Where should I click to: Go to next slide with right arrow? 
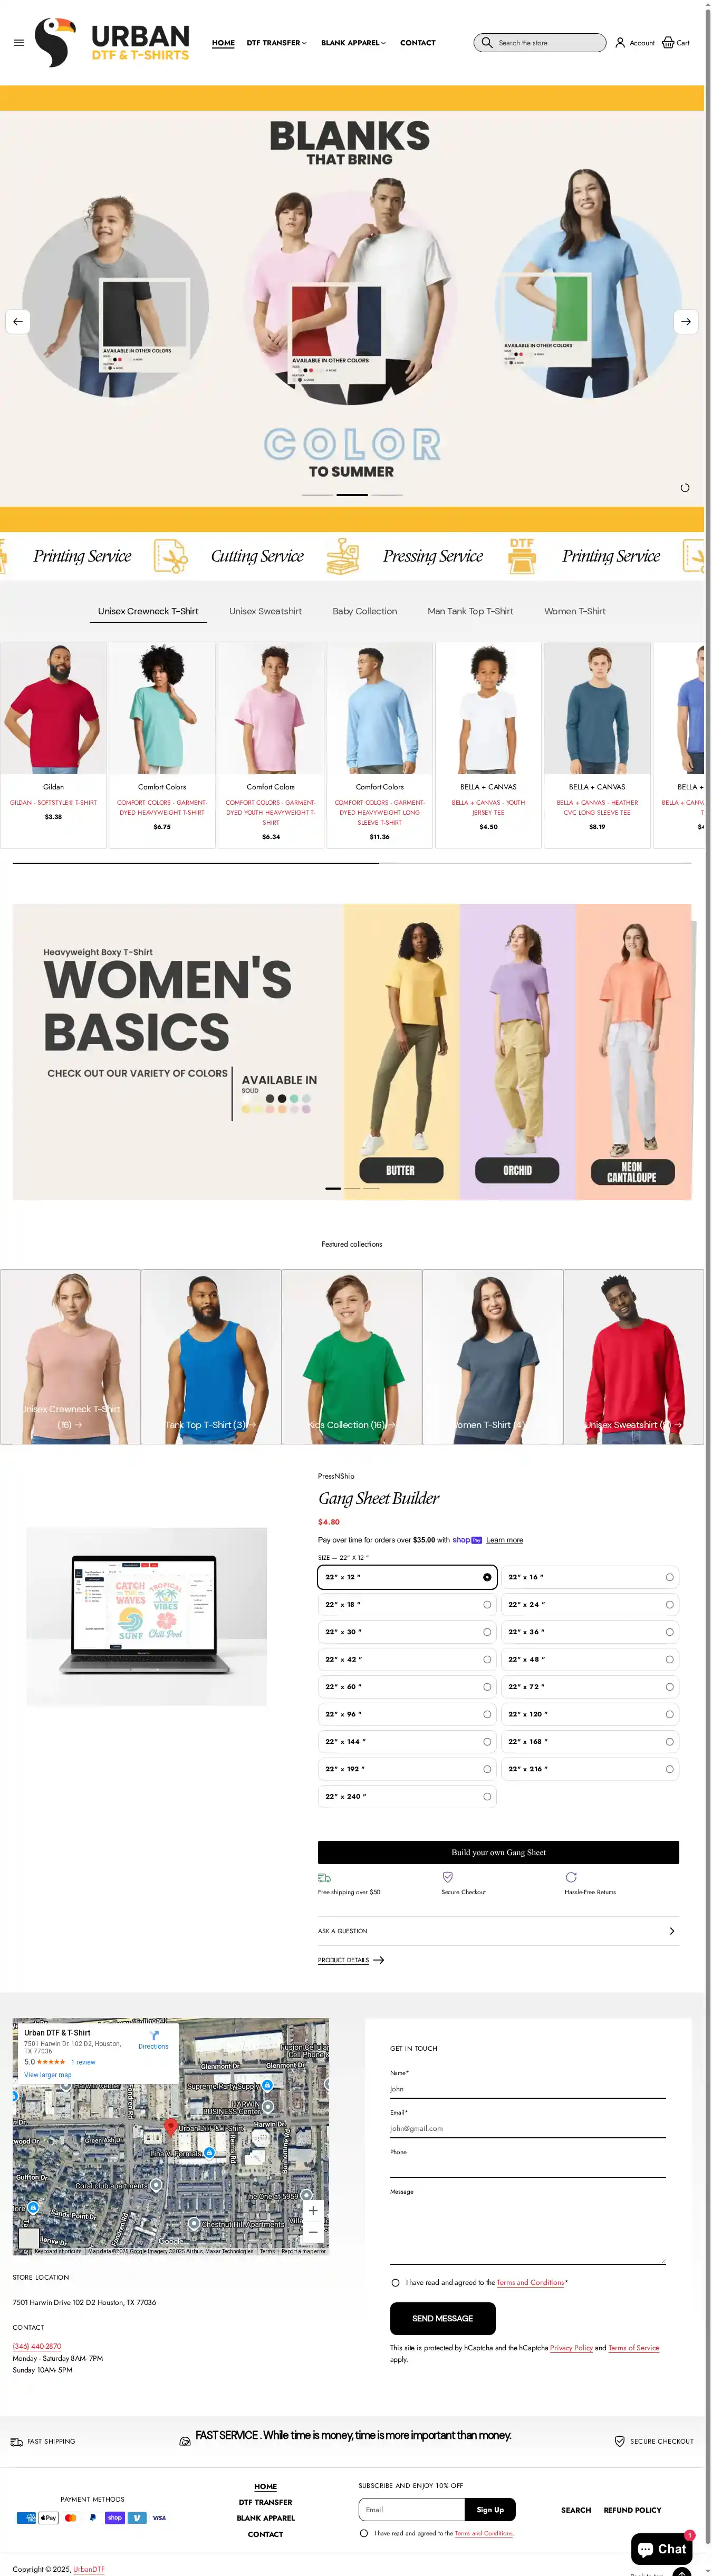686,322
